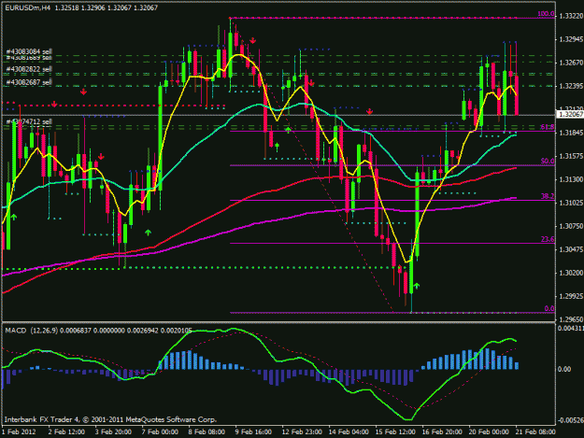Click the 3 Feb 20:00 time label
The height and width of the screenshot is (438, 584).
coord(113,432)
